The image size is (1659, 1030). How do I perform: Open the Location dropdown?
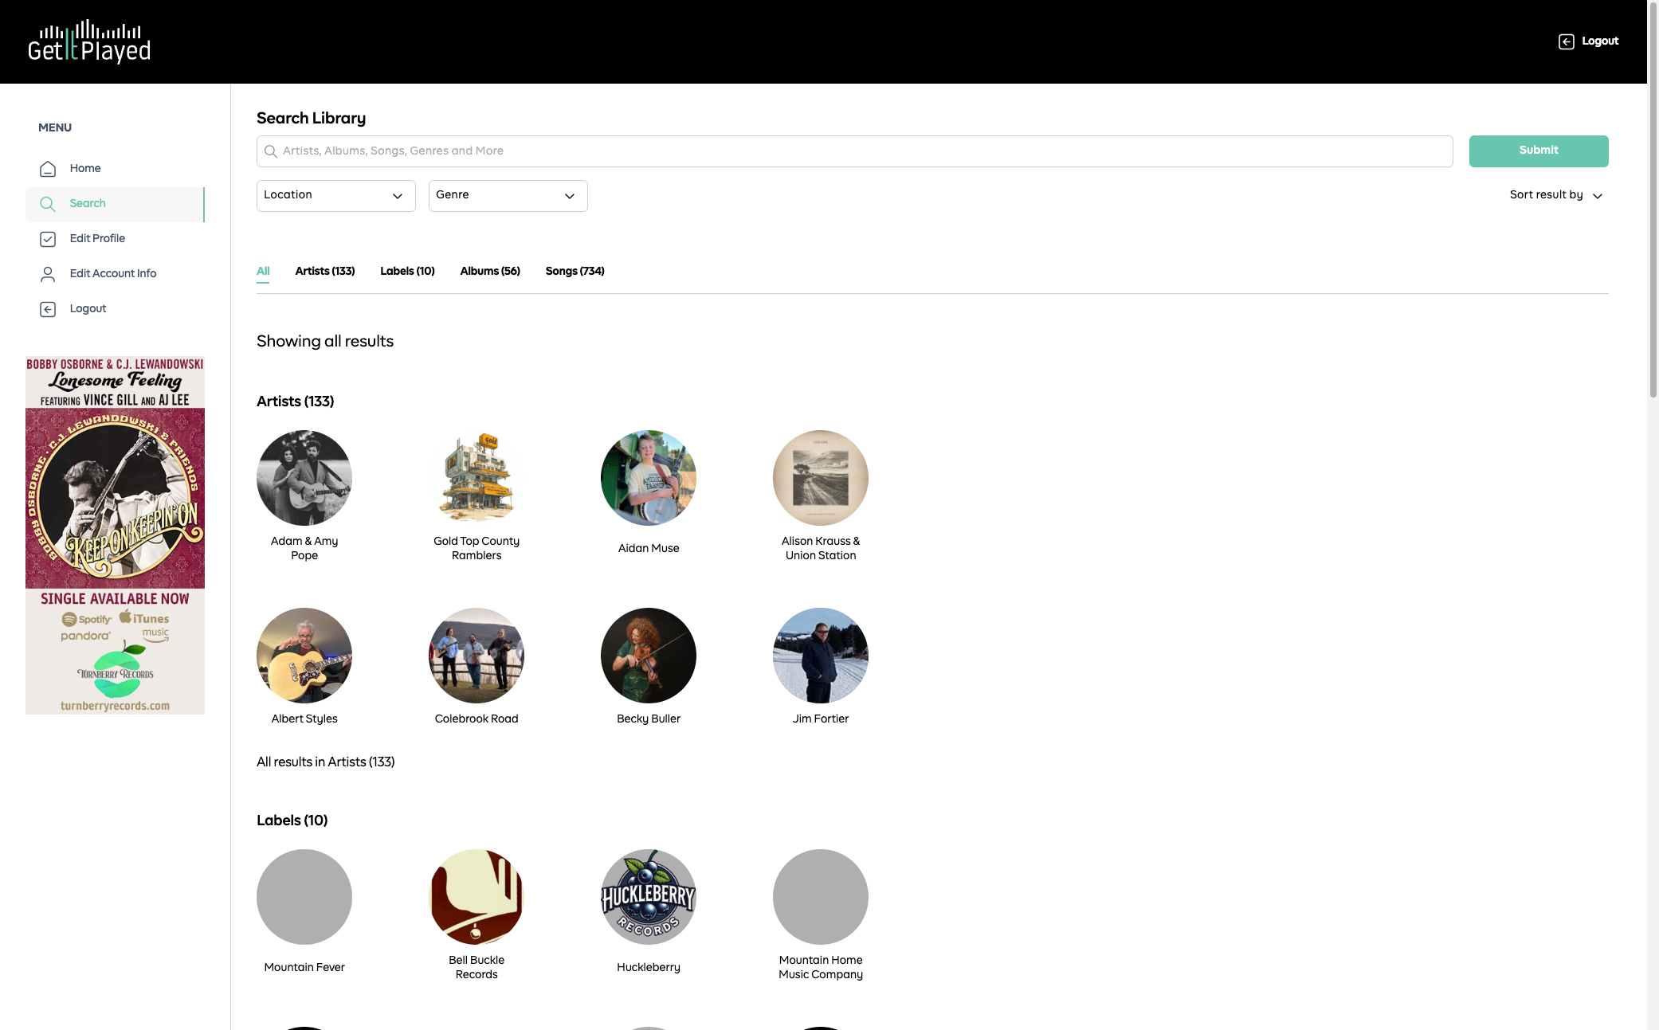[335, 196]
